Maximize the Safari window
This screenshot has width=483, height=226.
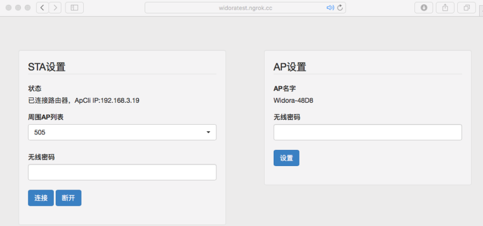(27, 7)
